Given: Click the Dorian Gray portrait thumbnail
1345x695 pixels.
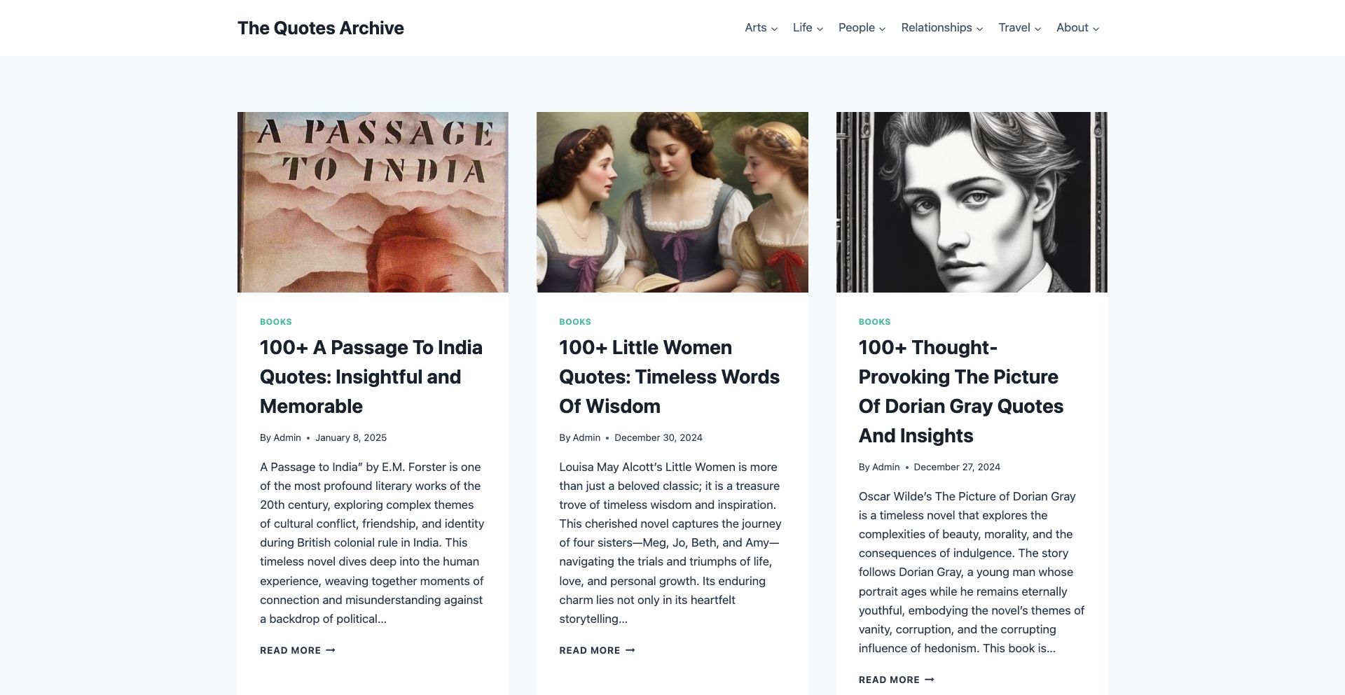Looking at the screenshot, I should (971, 202).
